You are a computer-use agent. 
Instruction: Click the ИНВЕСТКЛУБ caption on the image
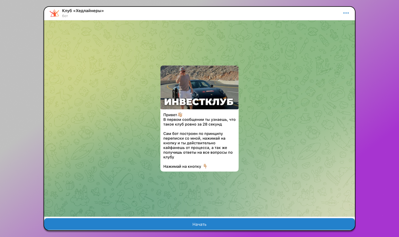pyautogui.click(x=199, y=102)
